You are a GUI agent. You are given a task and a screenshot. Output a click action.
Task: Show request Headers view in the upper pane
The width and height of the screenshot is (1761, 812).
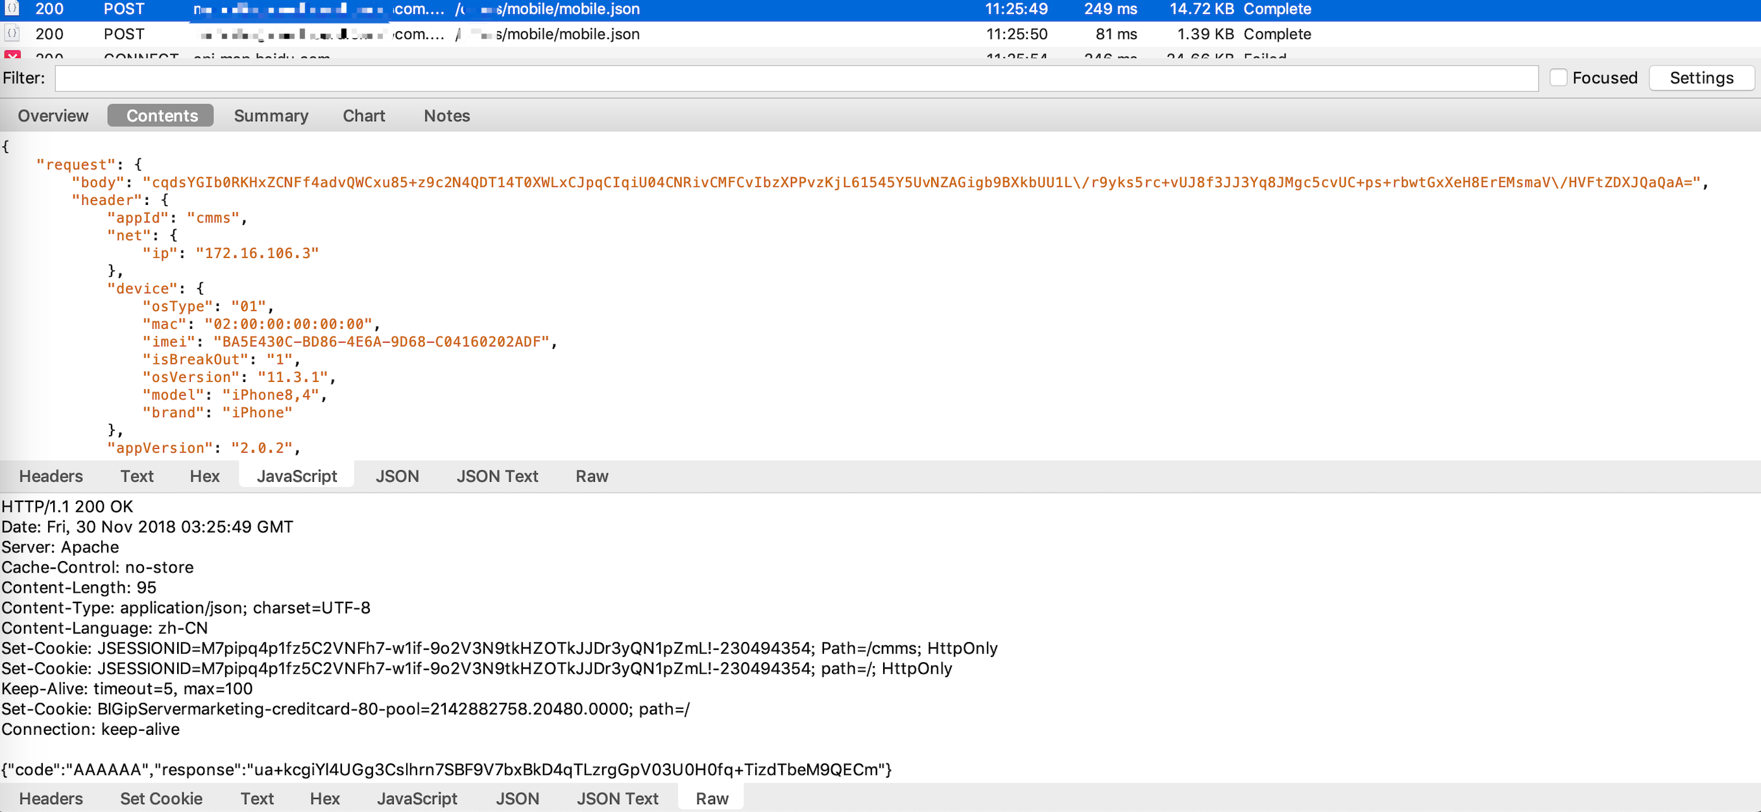click(51, 475)
